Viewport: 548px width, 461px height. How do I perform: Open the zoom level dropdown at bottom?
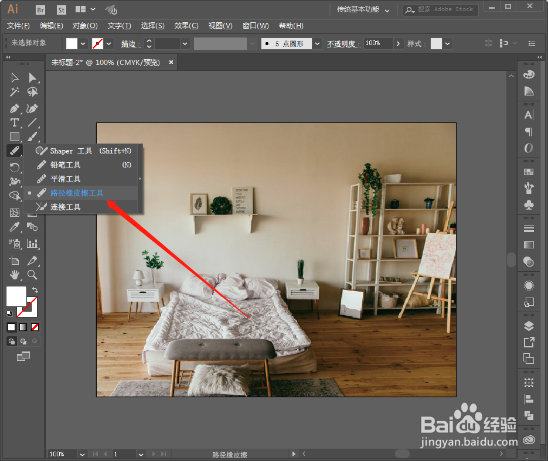pyautogui.click(x=82, y=455)
